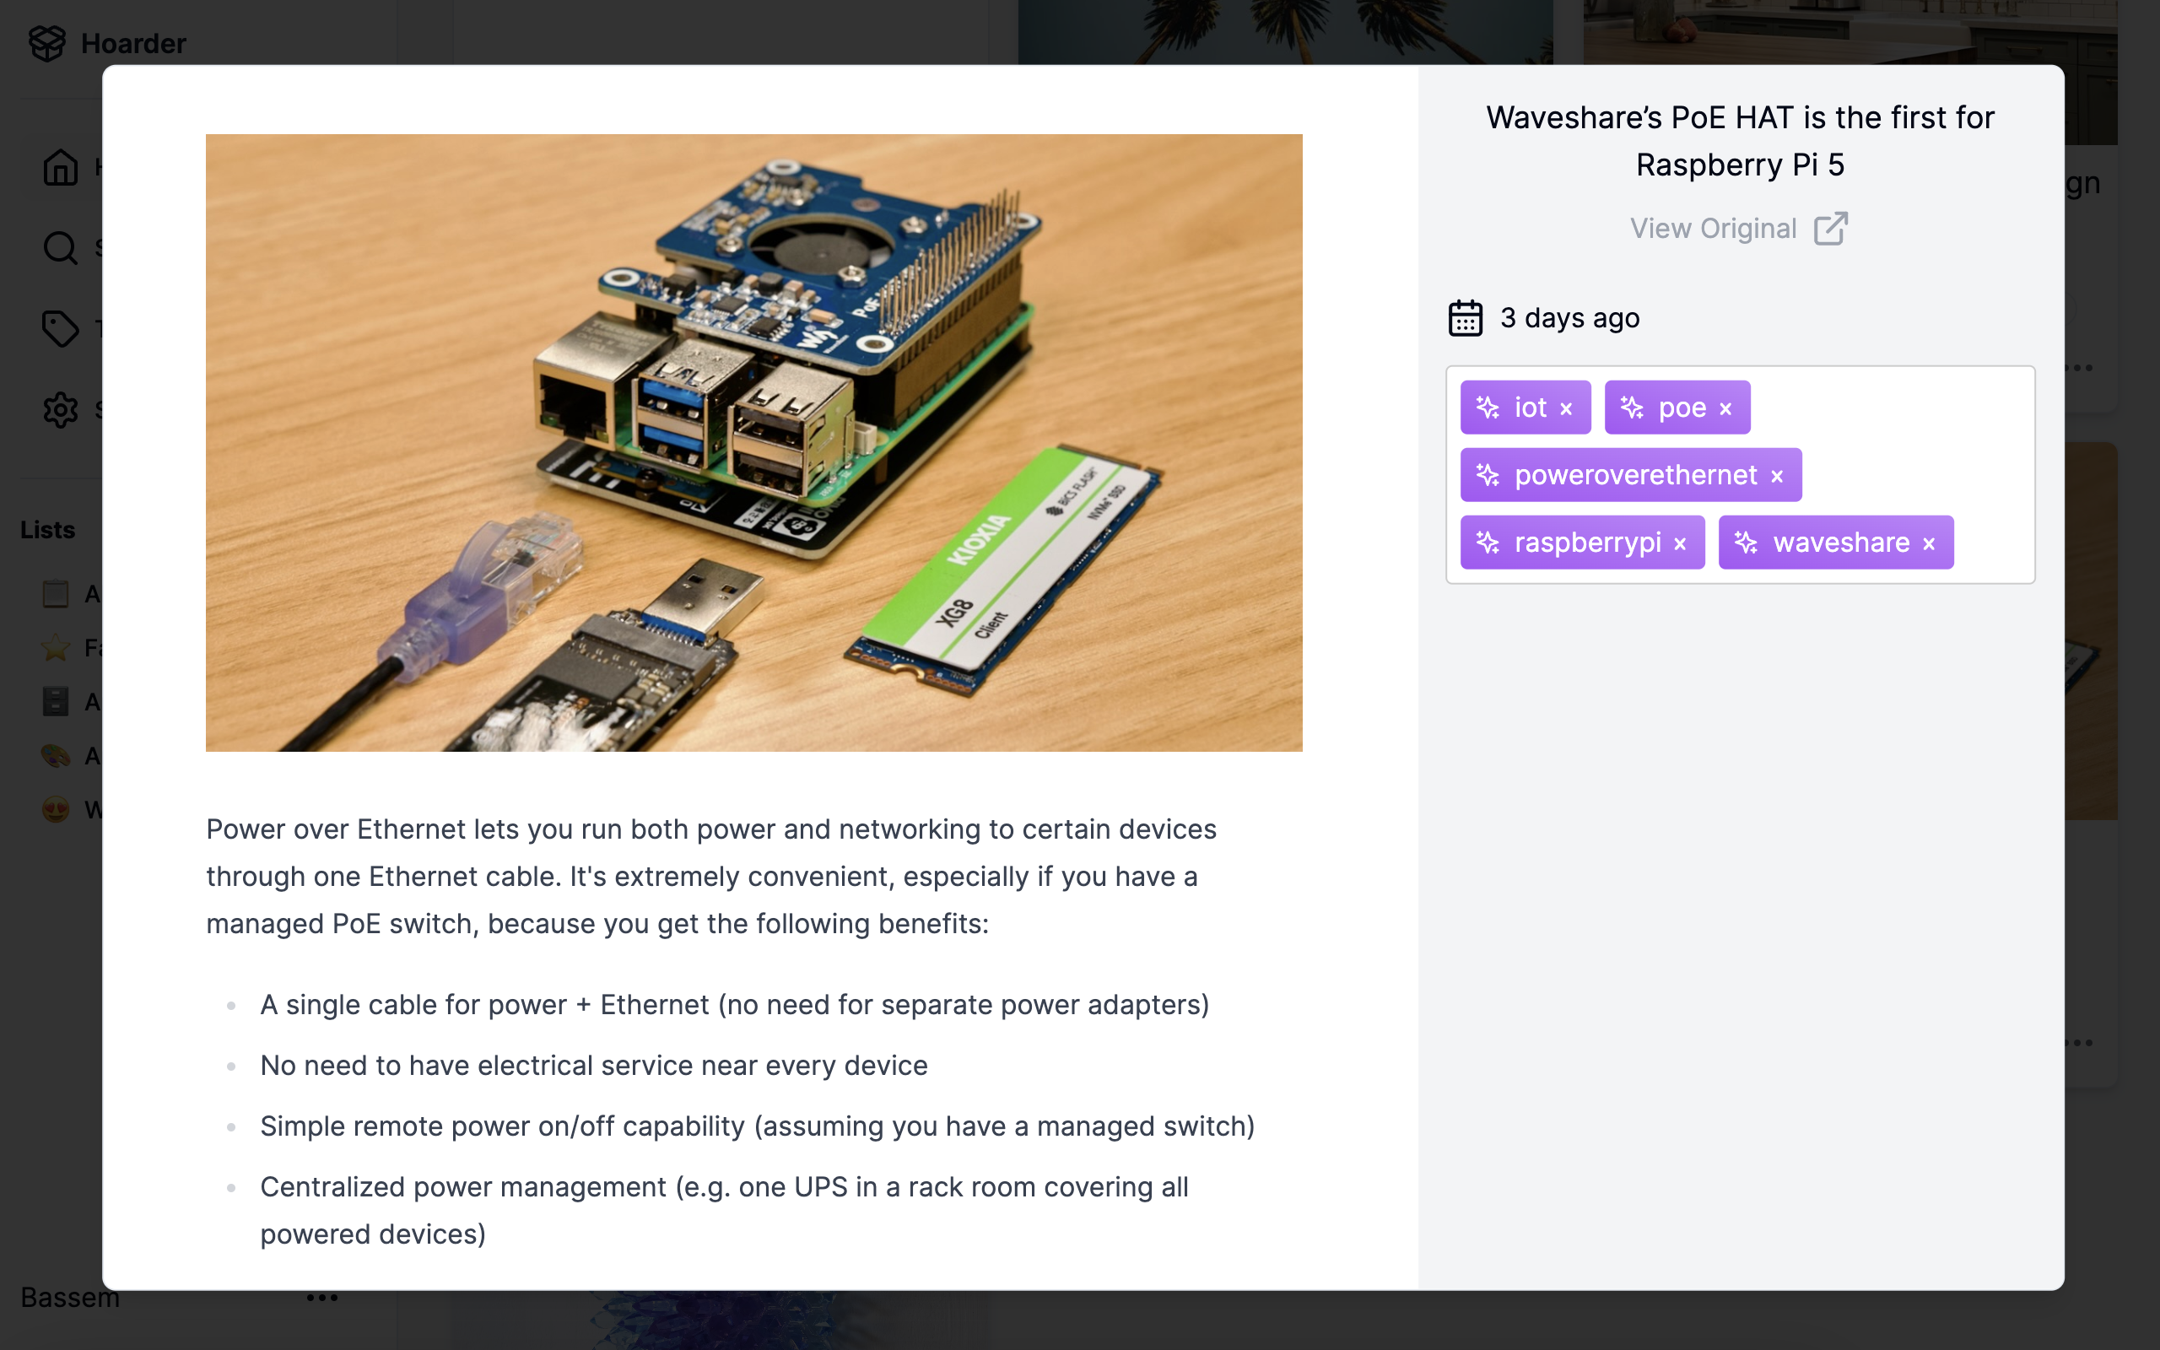
Task: Open the Tags sidebar icon
Action: click(x=61, y=328)
